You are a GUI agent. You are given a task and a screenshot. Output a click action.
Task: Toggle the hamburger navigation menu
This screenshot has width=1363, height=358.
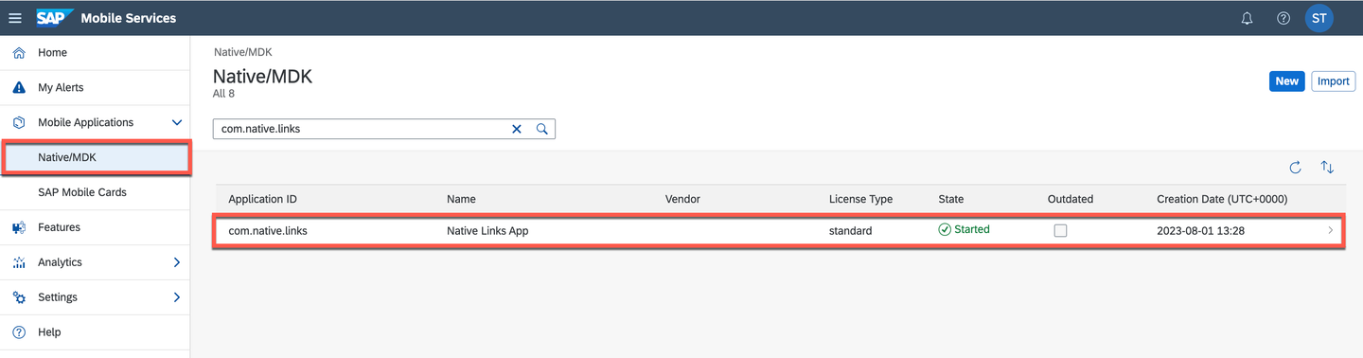[15, 18]
